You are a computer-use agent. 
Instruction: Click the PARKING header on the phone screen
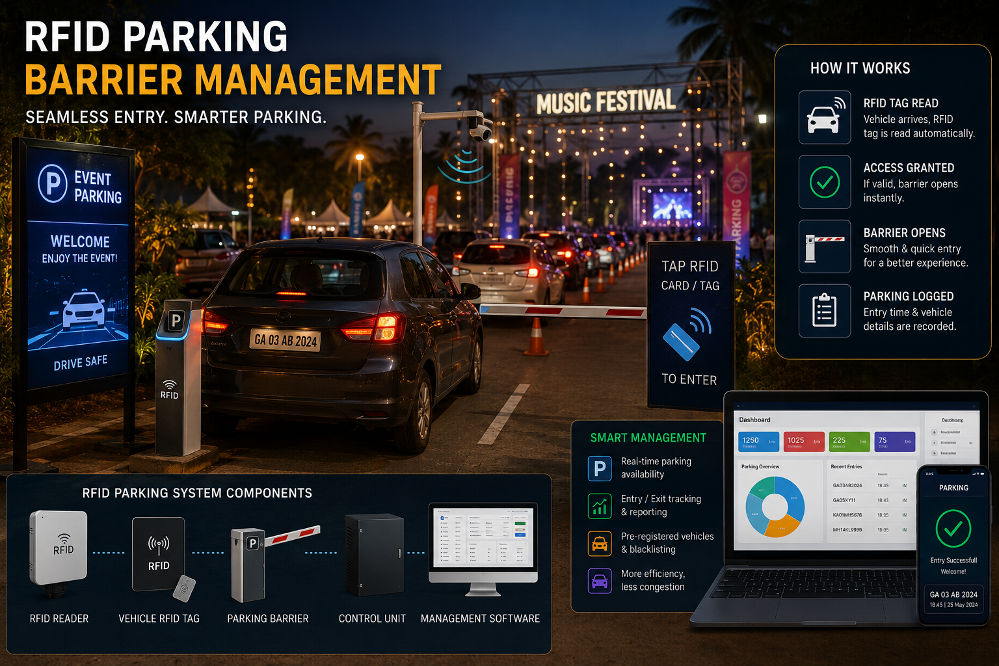(x=953, y=488)
